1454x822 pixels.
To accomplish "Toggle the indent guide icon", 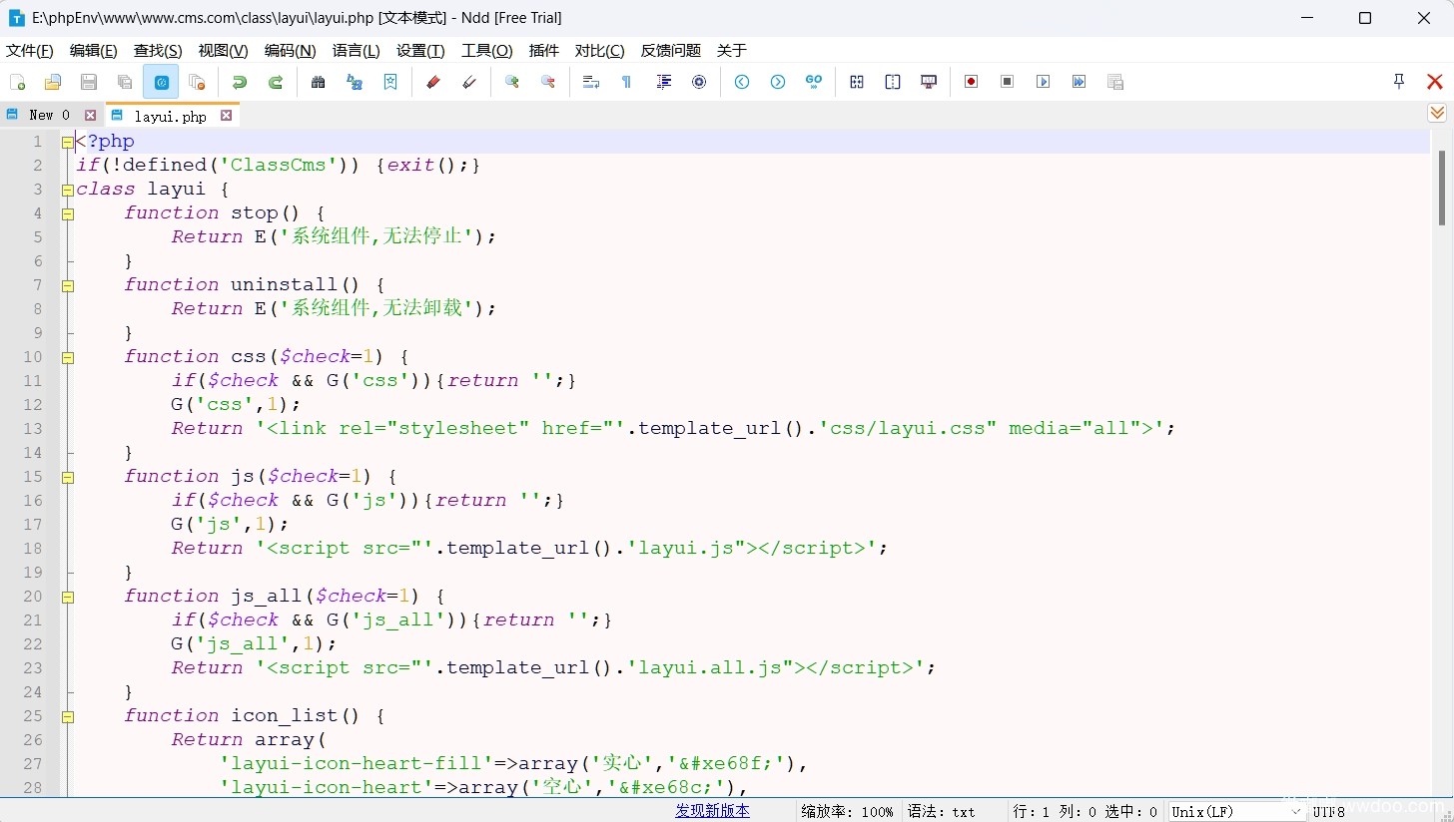I will point(663,82).
